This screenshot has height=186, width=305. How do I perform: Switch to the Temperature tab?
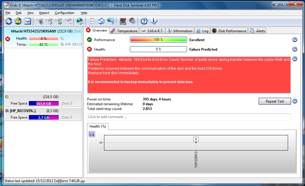click(124, 31)
